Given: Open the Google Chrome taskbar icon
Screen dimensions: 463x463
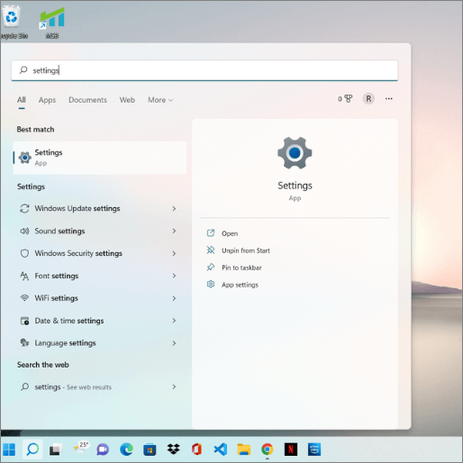Looking at the screenshot, I should click(267, 449).
